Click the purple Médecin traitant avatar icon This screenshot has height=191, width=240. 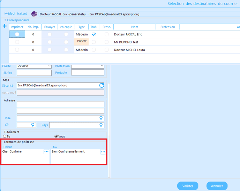(34, 14)
